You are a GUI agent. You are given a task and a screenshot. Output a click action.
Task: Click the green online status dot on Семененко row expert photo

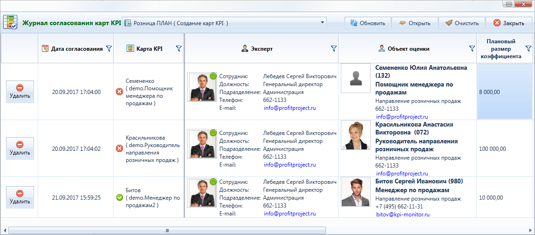pyautogui.click(x=213, y=75)
